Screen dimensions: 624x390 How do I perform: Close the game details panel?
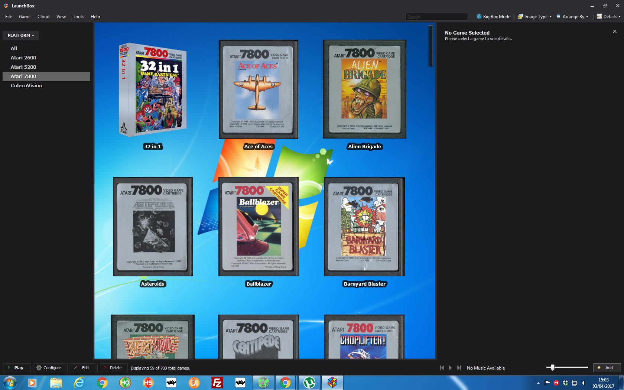[615, 31]
